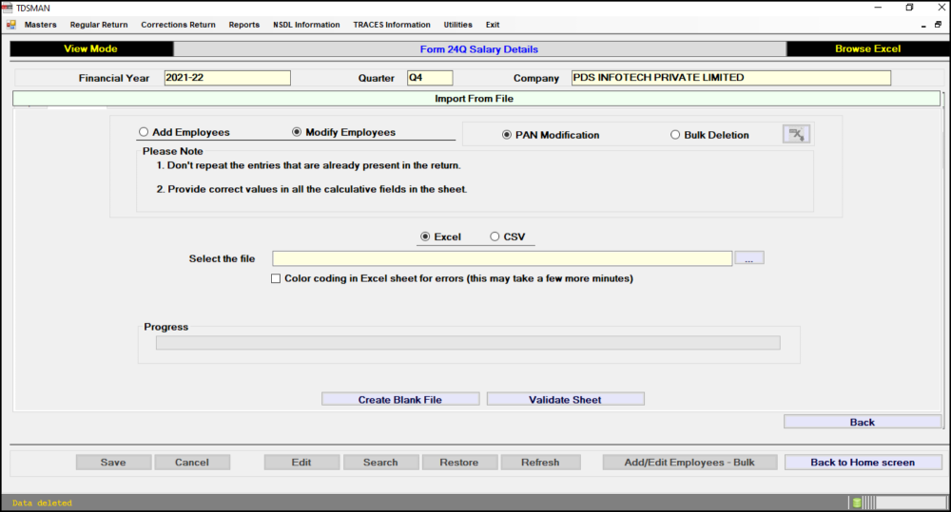Image resolution: width=951 pixels, height=512 pixels.
Task: Click the green database icon in status bar
Action: tap(857, 503)
